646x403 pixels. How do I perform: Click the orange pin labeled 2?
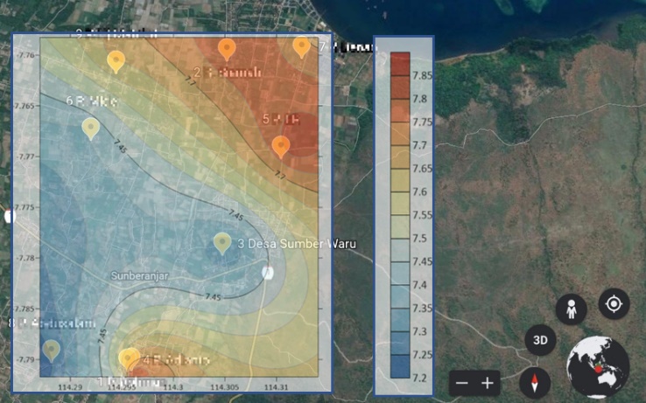pyautogui.click(x=227, y=49)
